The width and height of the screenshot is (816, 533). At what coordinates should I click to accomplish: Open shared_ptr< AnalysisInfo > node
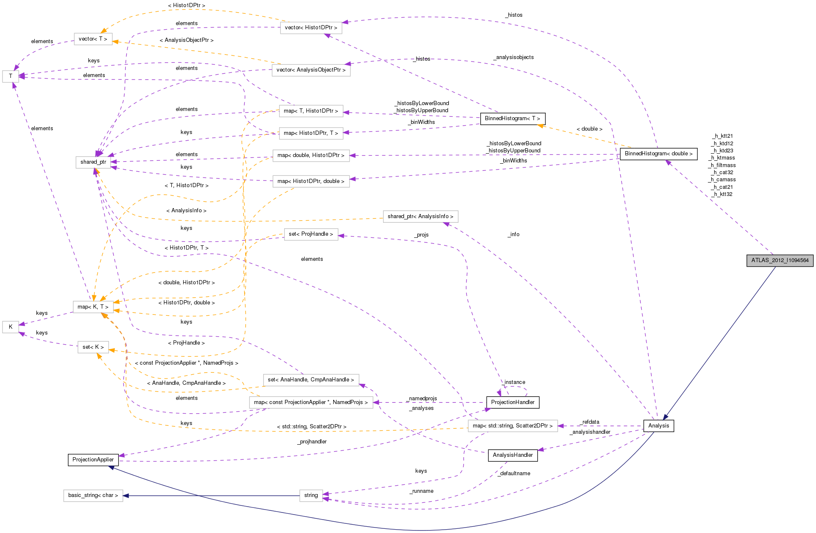(420, 216)
